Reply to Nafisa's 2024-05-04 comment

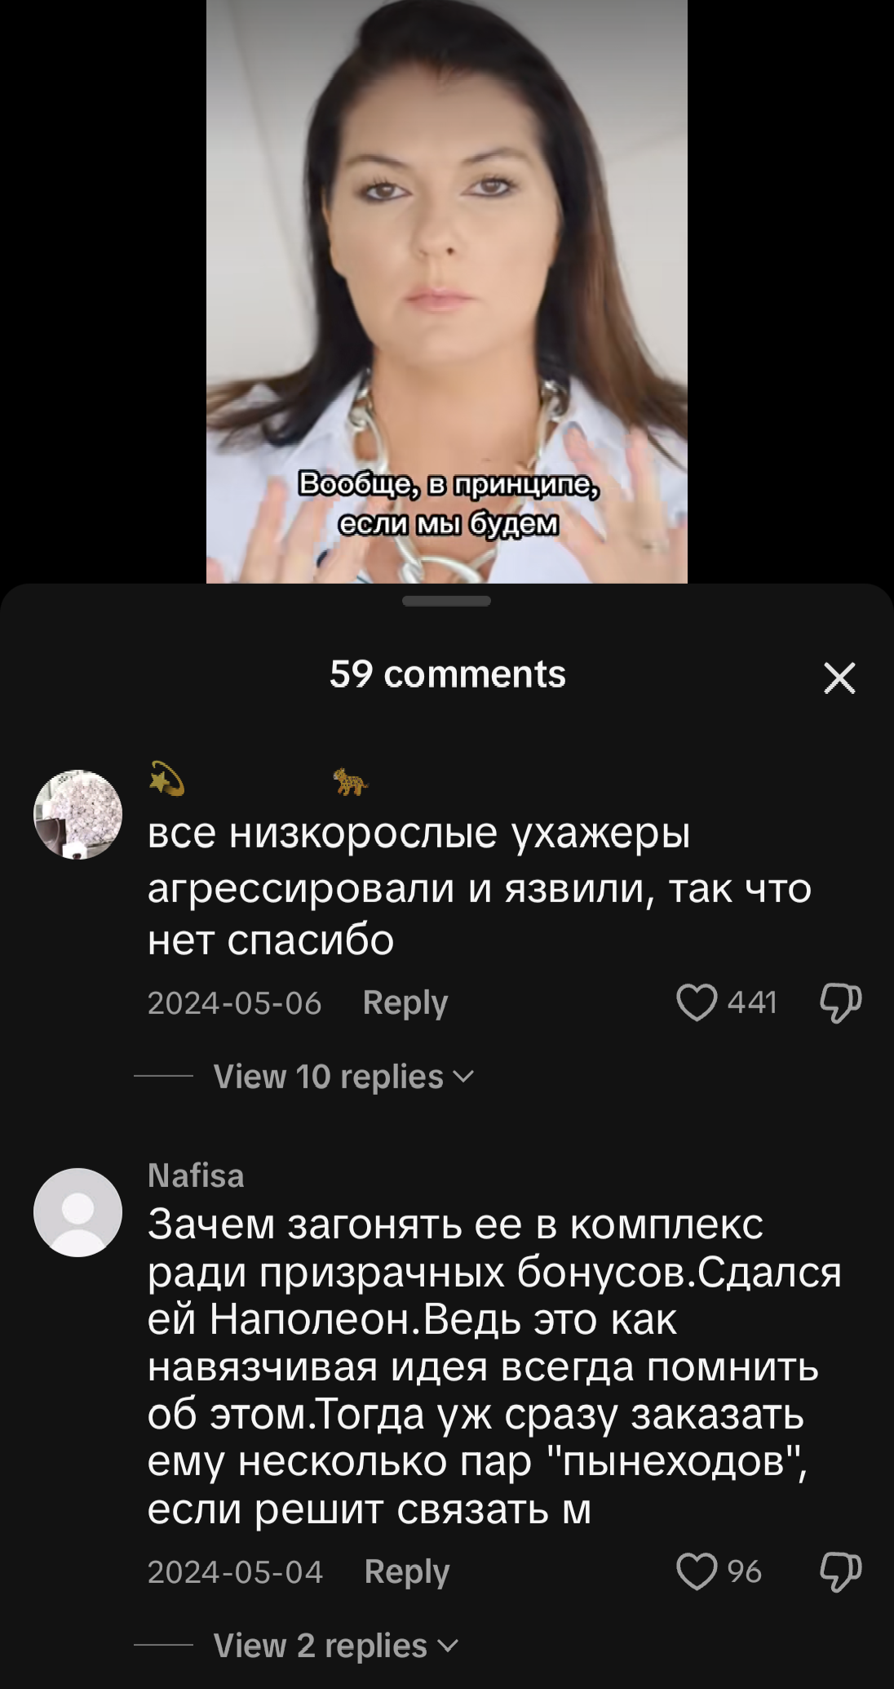(406, 1571)
